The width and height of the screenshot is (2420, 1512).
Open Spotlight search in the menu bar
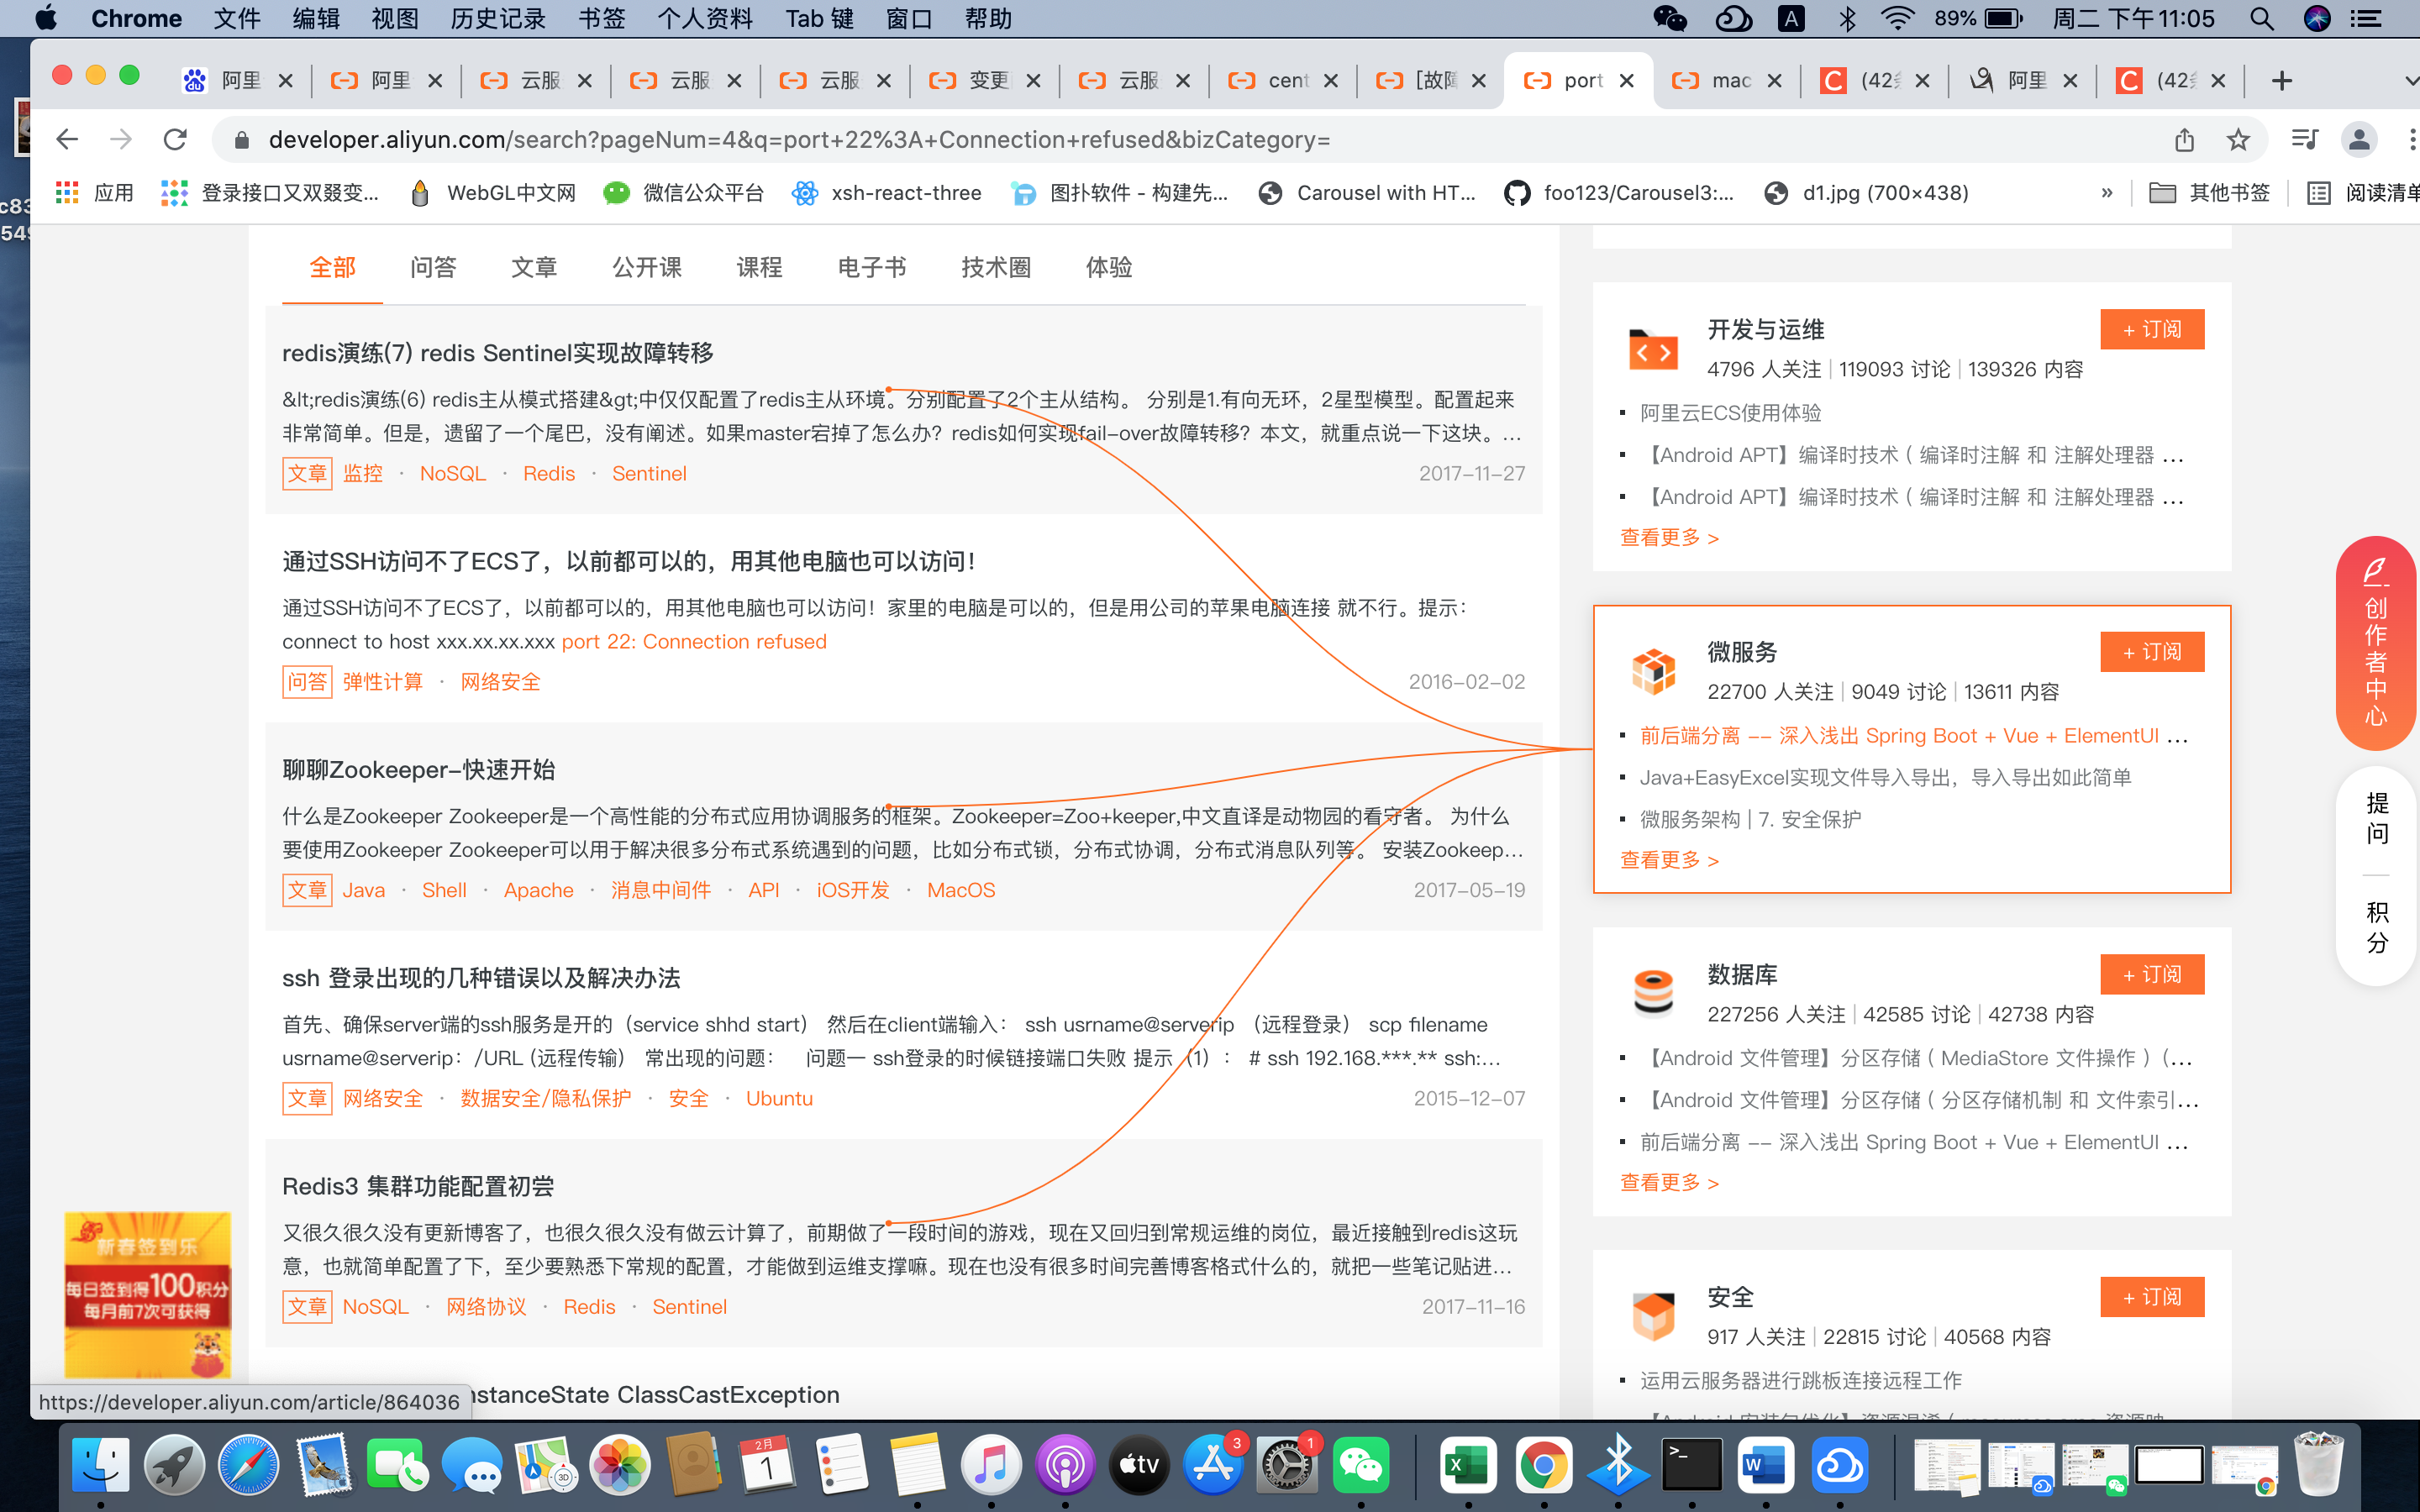[2261, 19]
